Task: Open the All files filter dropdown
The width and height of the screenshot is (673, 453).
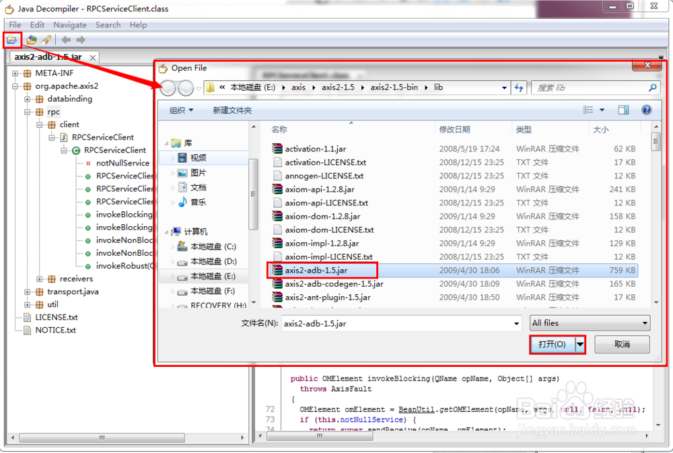Action: pos(590,323)
